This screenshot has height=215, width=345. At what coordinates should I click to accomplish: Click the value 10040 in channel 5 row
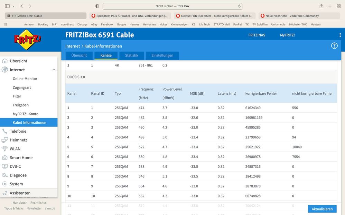297,147
